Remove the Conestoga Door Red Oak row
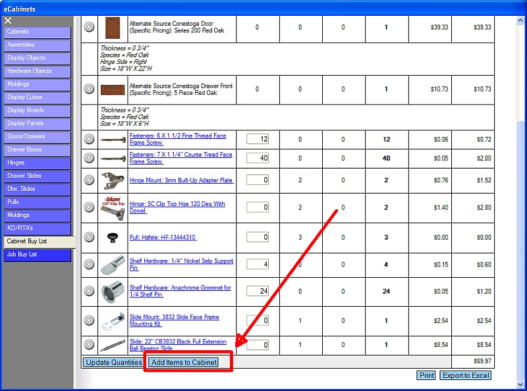Image resolution: width=527 pixels, height=391 pixels. tap(90, 28)
